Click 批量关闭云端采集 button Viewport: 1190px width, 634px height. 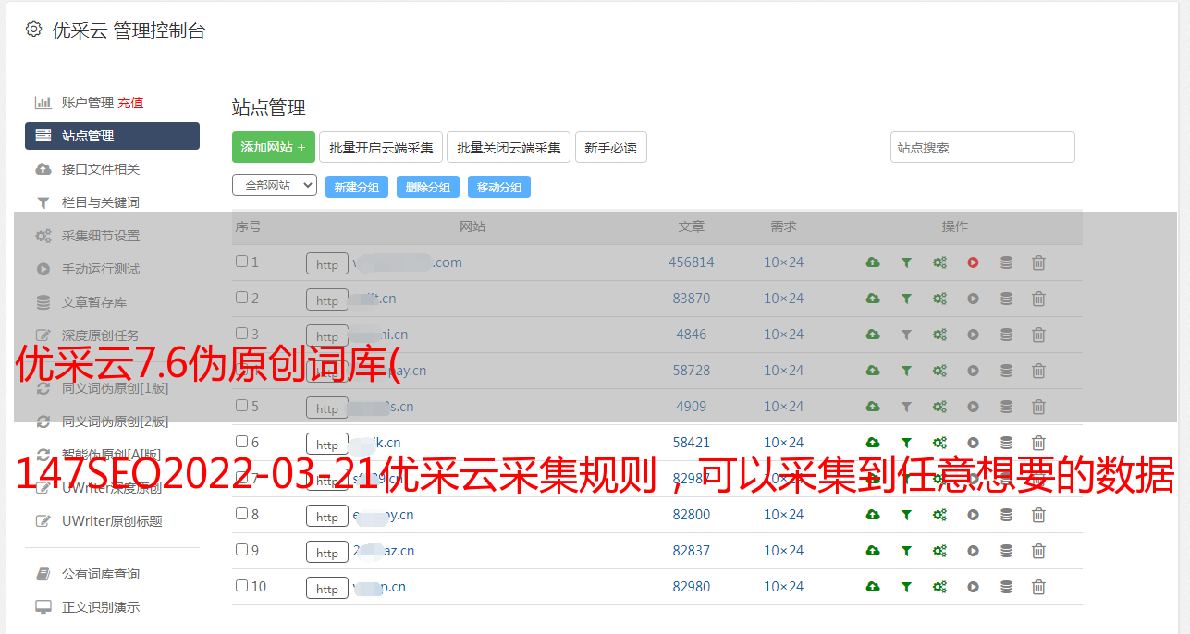(509, 147)
